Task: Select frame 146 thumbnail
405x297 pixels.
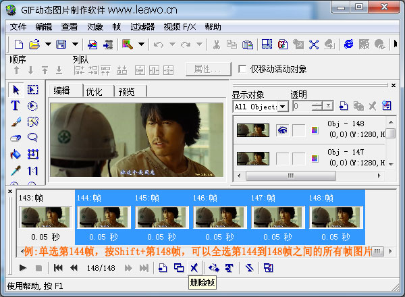Action: (x=220, y=217)
